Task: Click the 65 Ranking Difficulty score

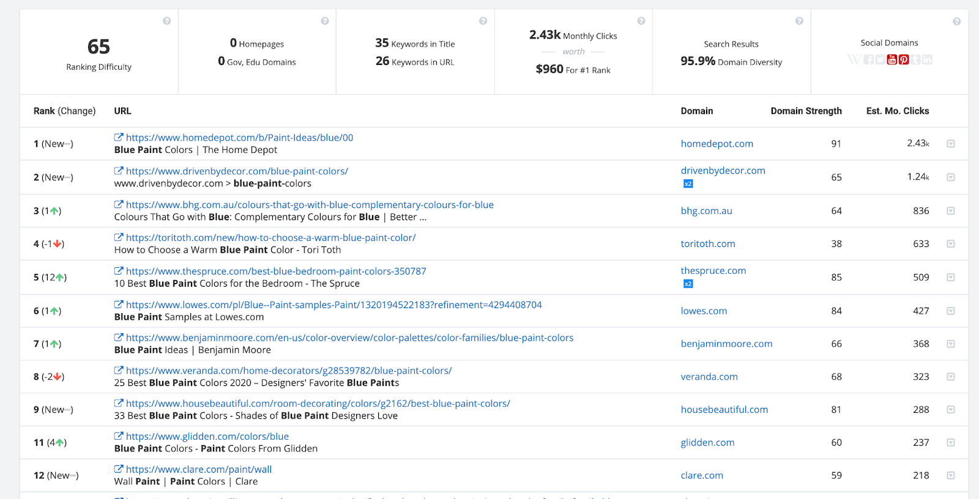Action: click(99, 46)
